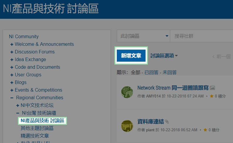Open 此討論區 search scope dropdown
The width and height of the screenshot is (233, 143).
coord(143,36)
